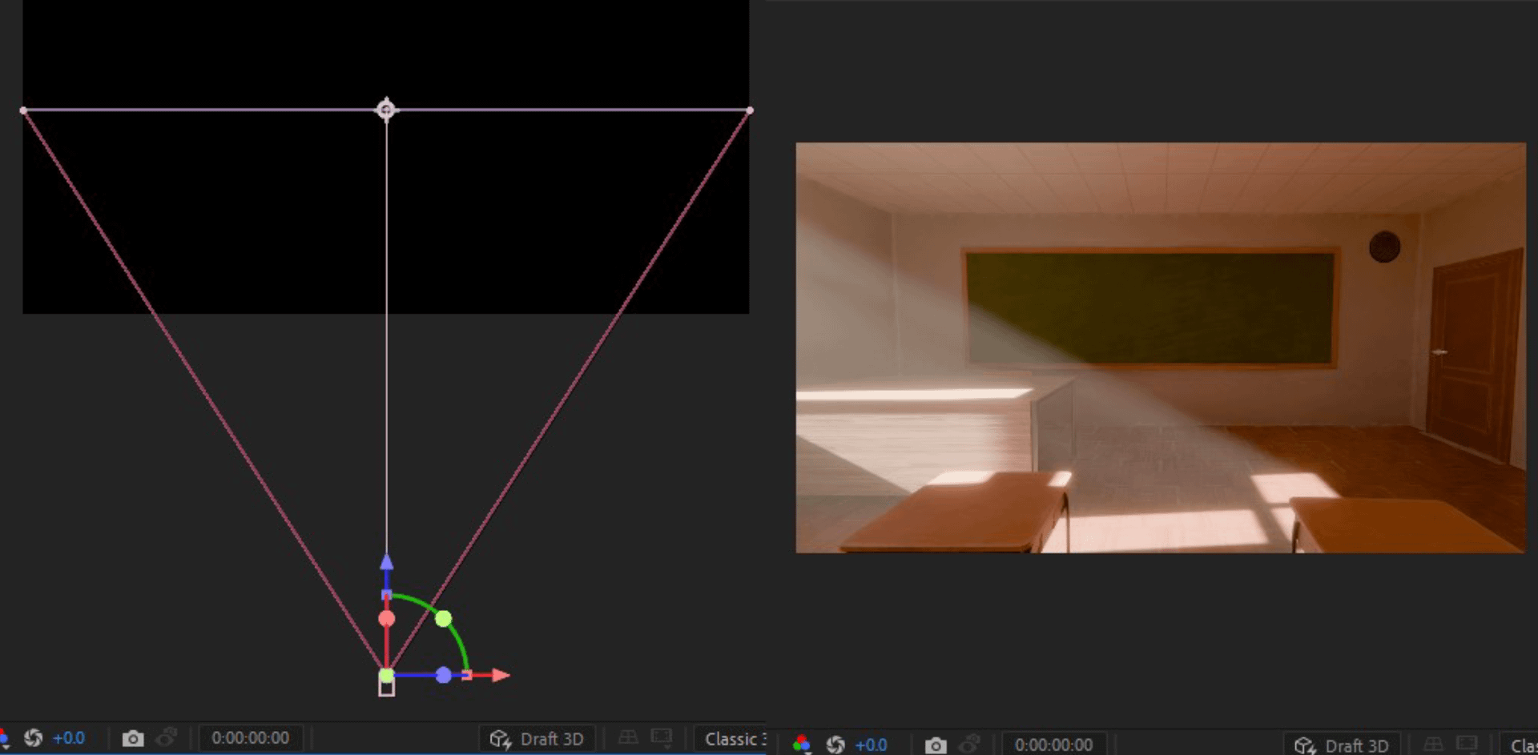
Task: Click Show Snapshot icon in right viewer
Action: [x=969, y=745]
